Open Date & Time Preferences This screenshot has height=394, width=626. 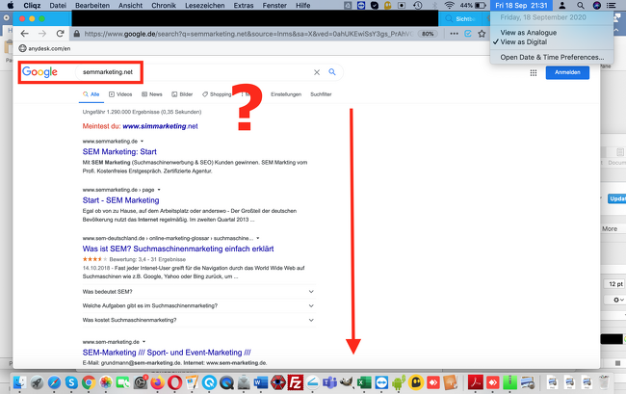(552, 57)
